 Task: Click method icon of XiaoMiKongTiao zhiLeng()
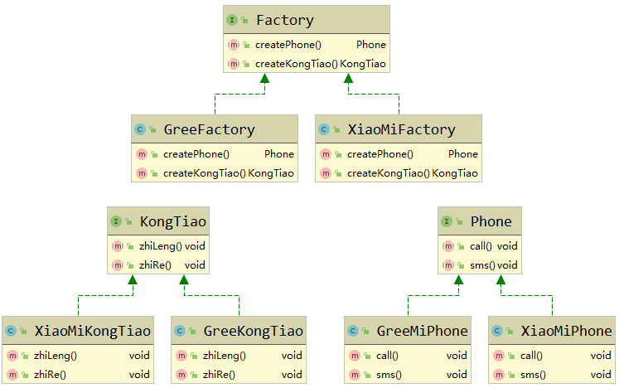tap(12, 356)
